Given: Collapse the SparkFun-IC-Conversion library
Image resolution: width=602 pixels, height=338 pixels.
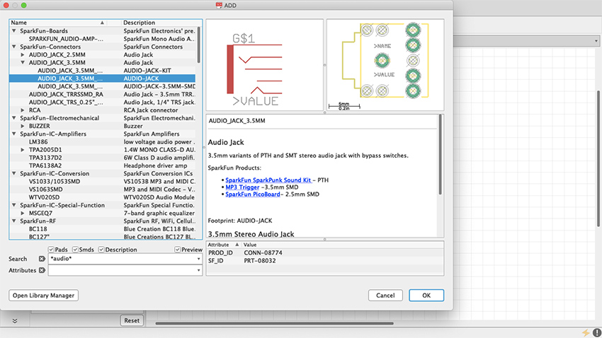Looking at the screenshot, I should click(14, 173).
